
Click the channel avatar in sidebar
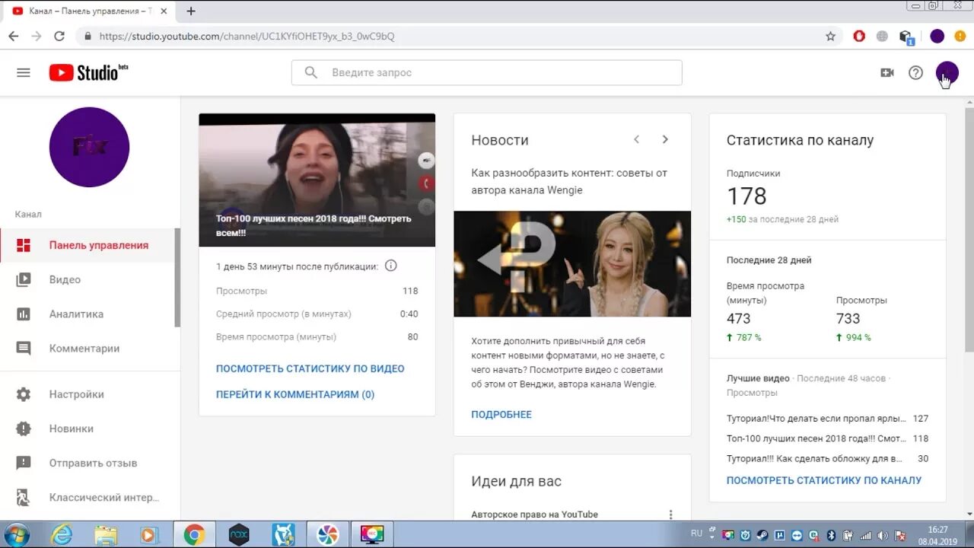click(x=89, y=147)
